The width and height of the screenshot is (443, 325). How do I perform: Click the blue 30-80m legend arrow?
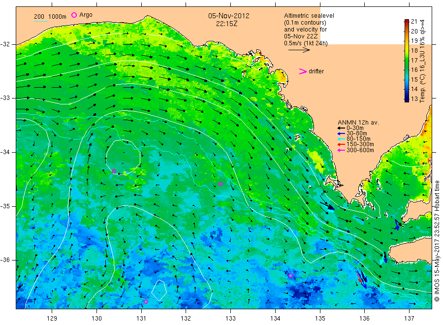[x=341, y=133]
